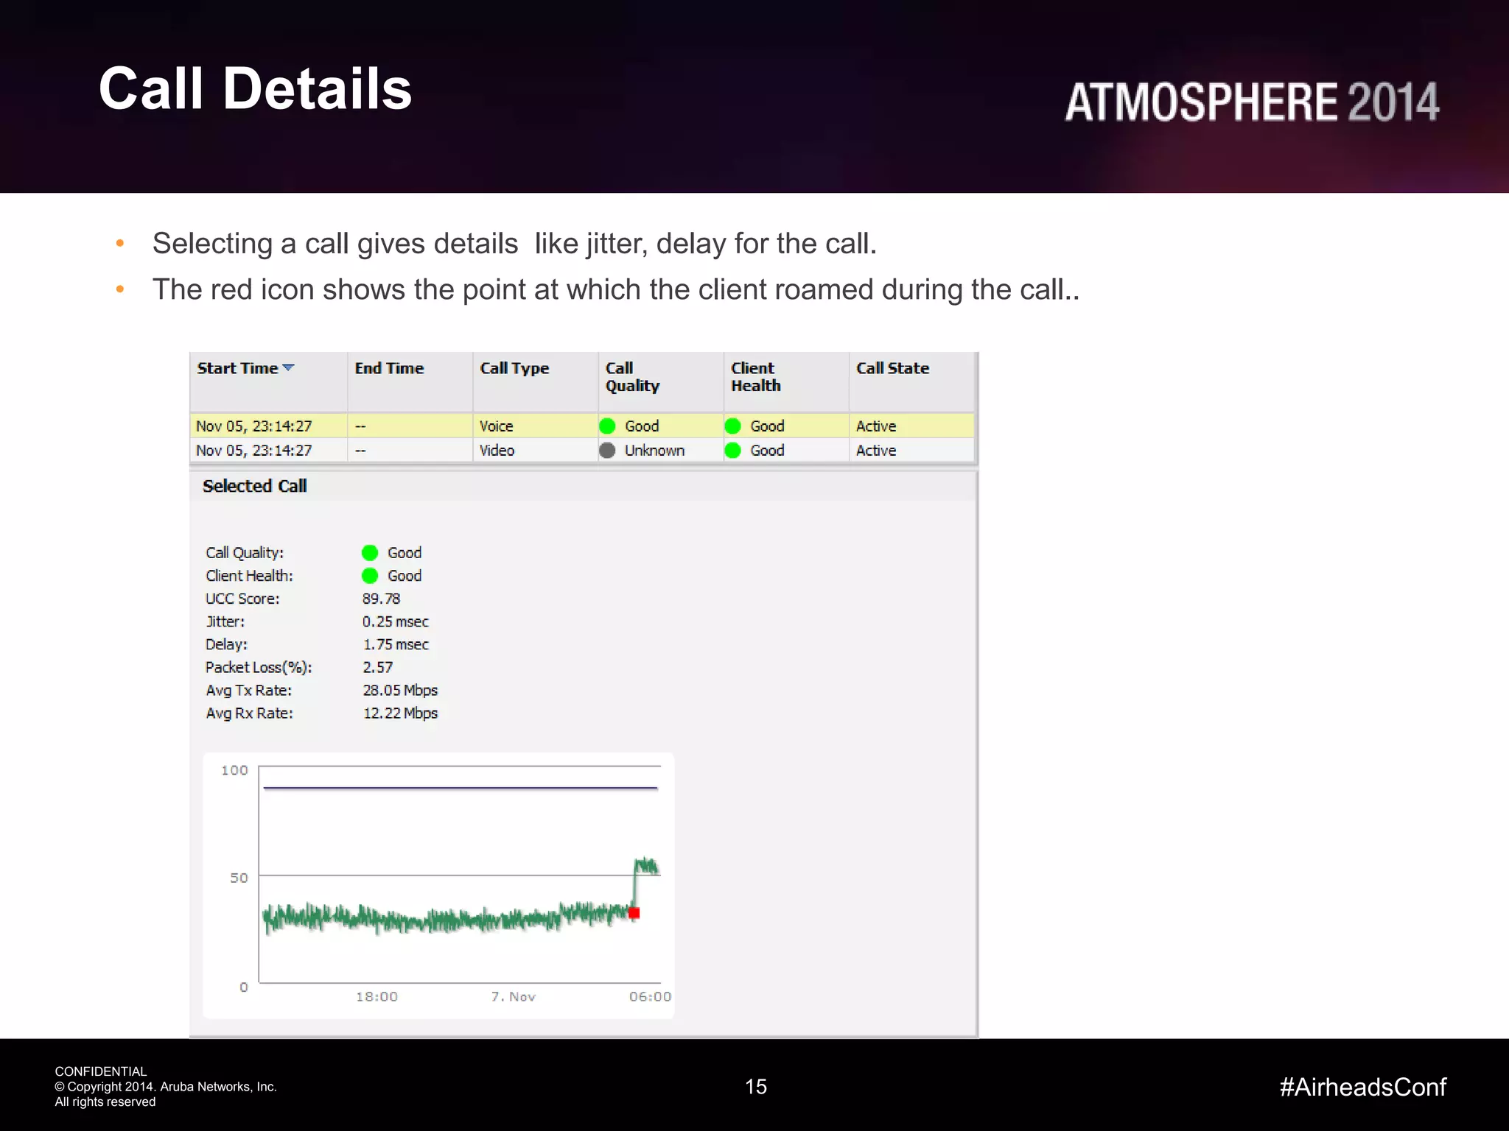Click the Client Health column header

[755, 377]
